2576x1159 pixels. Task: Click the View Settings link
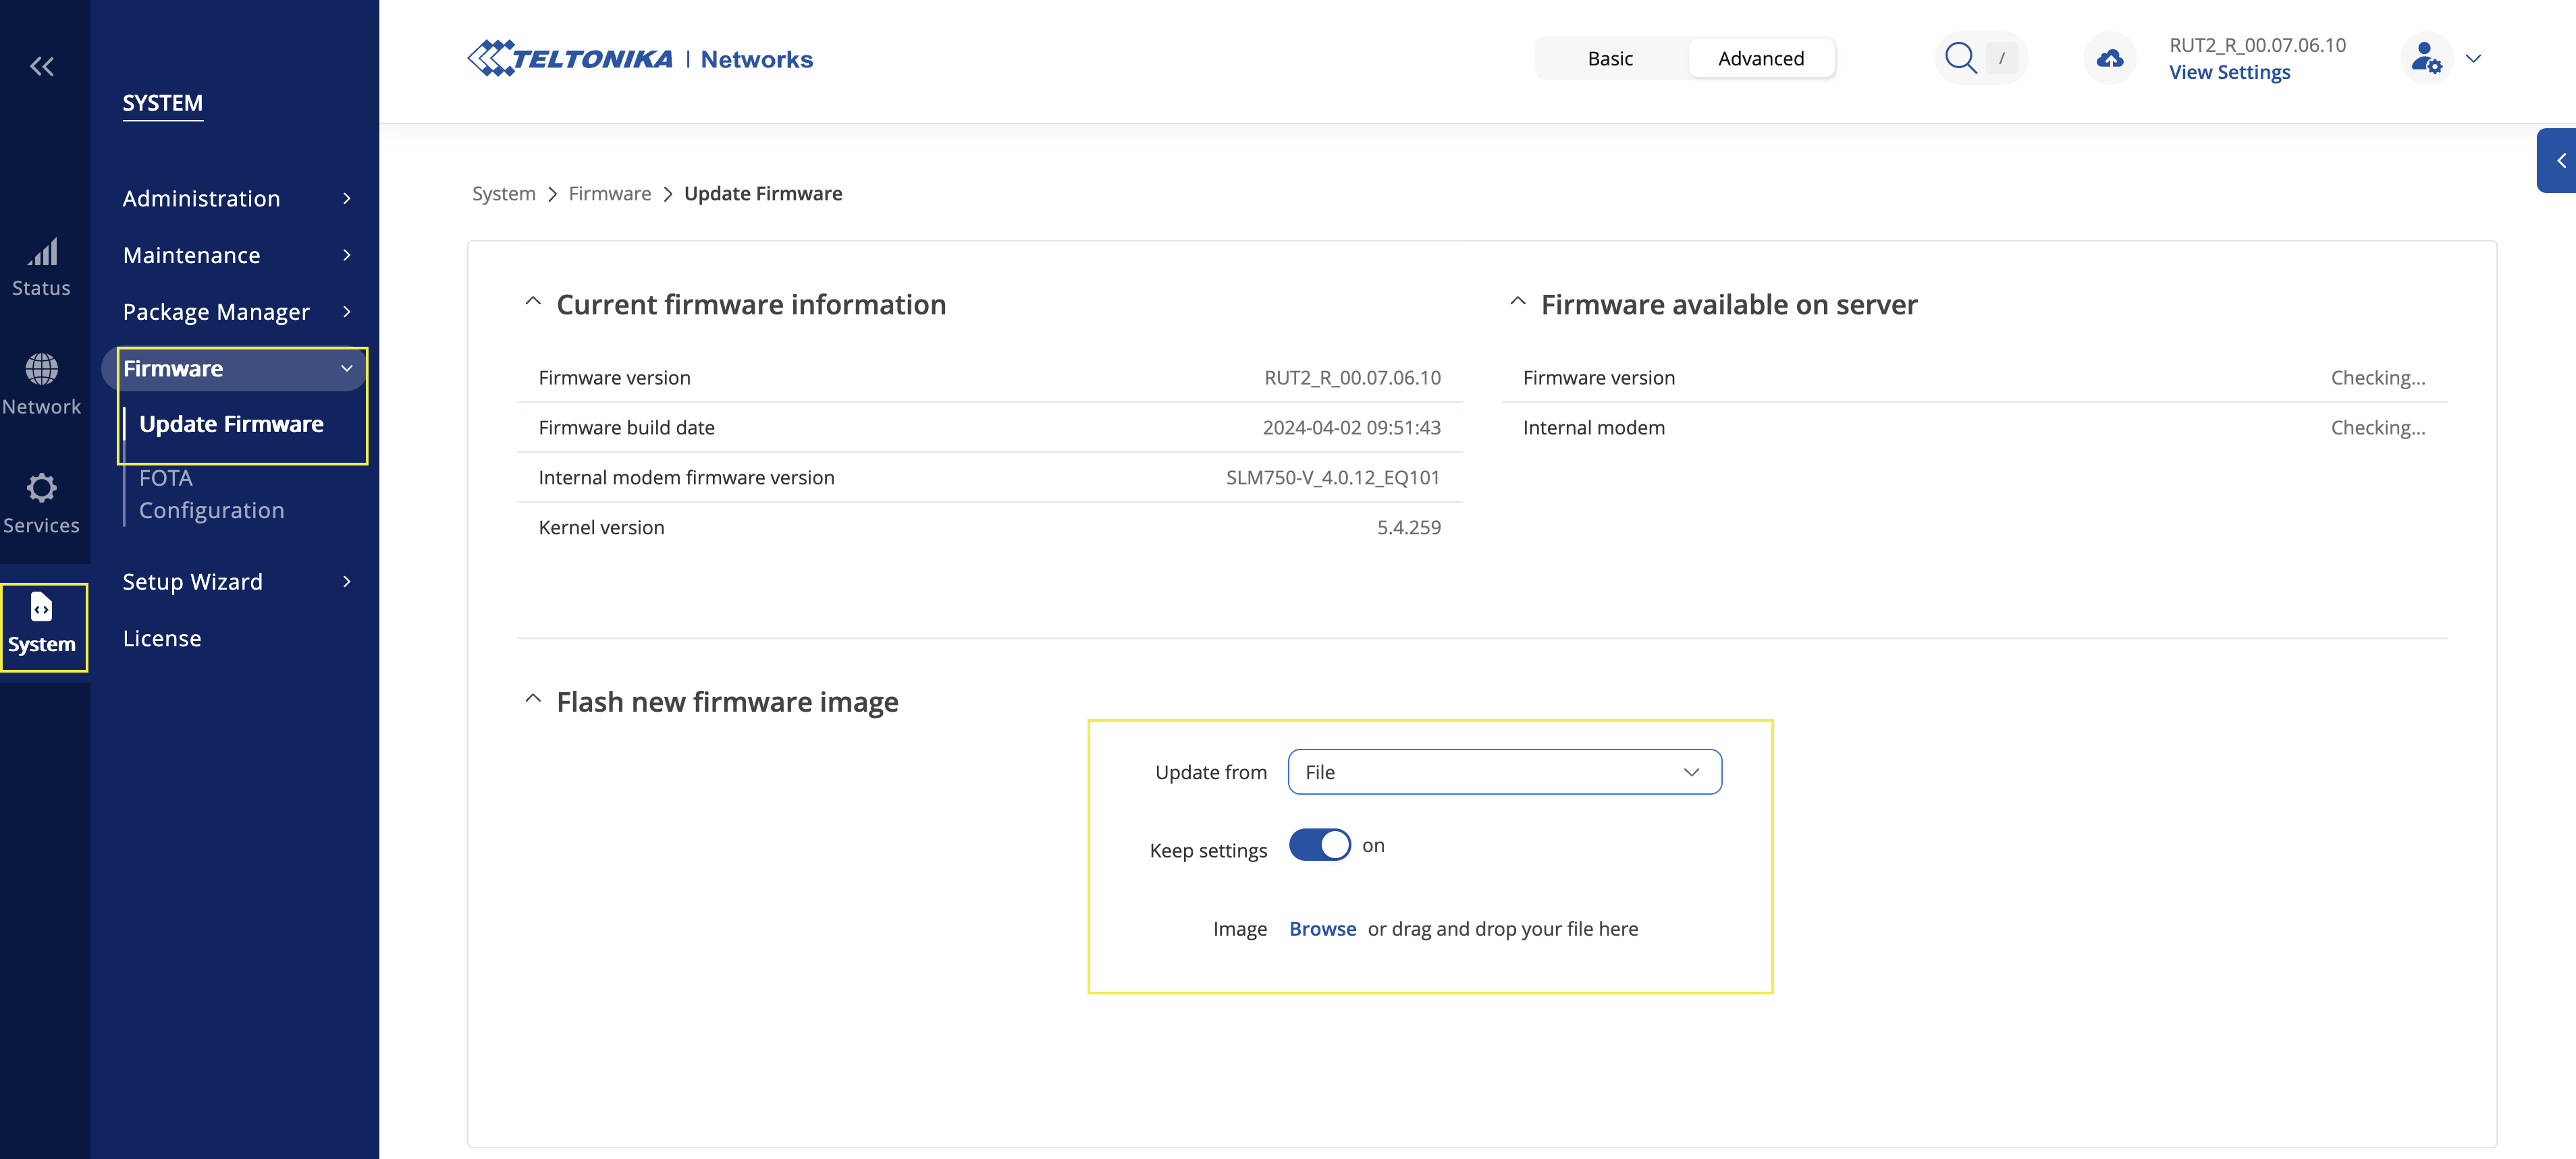point(2229,73)
